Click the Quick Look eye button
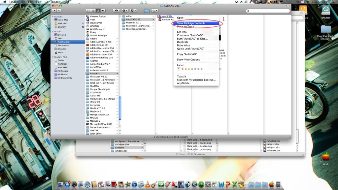338x190 pixels. [x=117, y=11]
